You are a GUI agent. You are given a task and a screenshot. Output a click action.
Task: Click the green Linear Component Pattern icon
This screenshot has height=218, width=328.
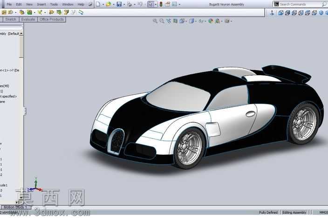click(x=29, y=13)
